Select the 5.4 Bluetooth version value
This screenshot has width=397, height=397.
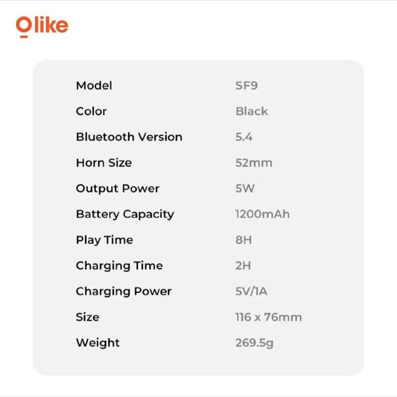point(244,137)
